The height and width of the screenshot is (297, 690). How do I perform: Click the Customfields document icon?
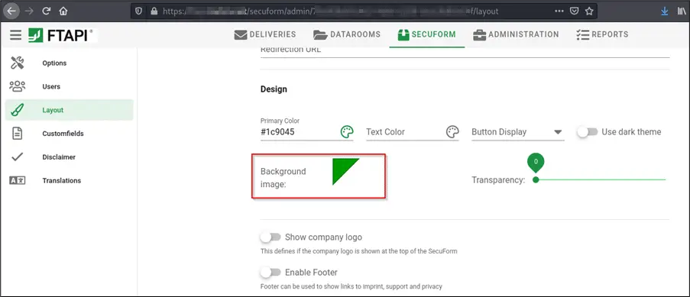(x=17, y=134)
